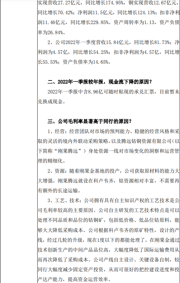Click the text 净利润11.5亿元
This screenshot has width=180, height=283.
pos(95,13)
